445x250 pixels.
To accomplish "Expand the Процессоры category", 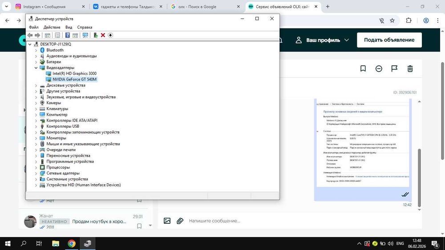I will click(x=36, y=167).
